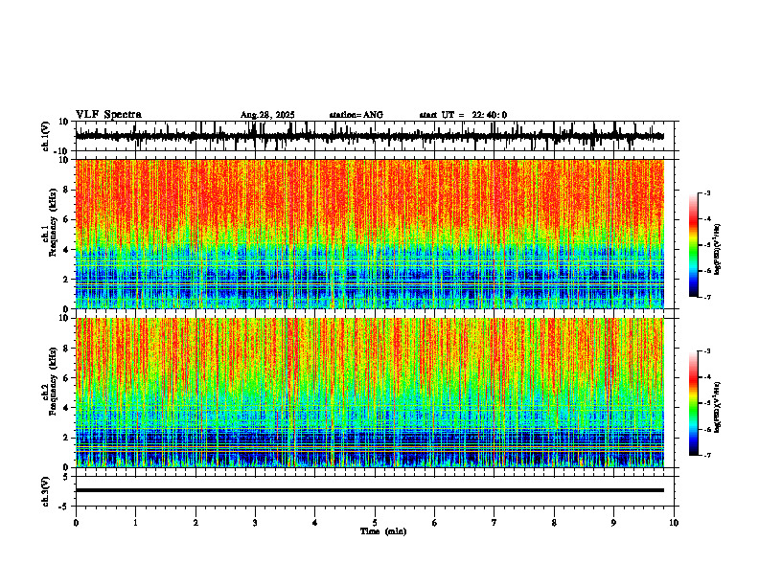Viewport: 759px width, 586px height.
Task: Click the "8" kHz tick on ch.2 frequency axis
Action: (x=67, y=349)
